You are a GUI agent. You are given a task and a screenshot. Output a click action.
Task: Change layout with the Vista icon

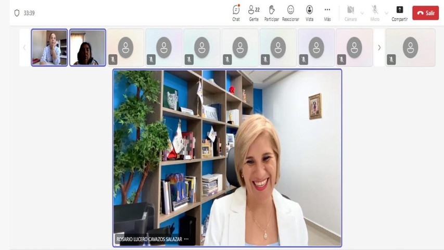(x=310, y=13)
